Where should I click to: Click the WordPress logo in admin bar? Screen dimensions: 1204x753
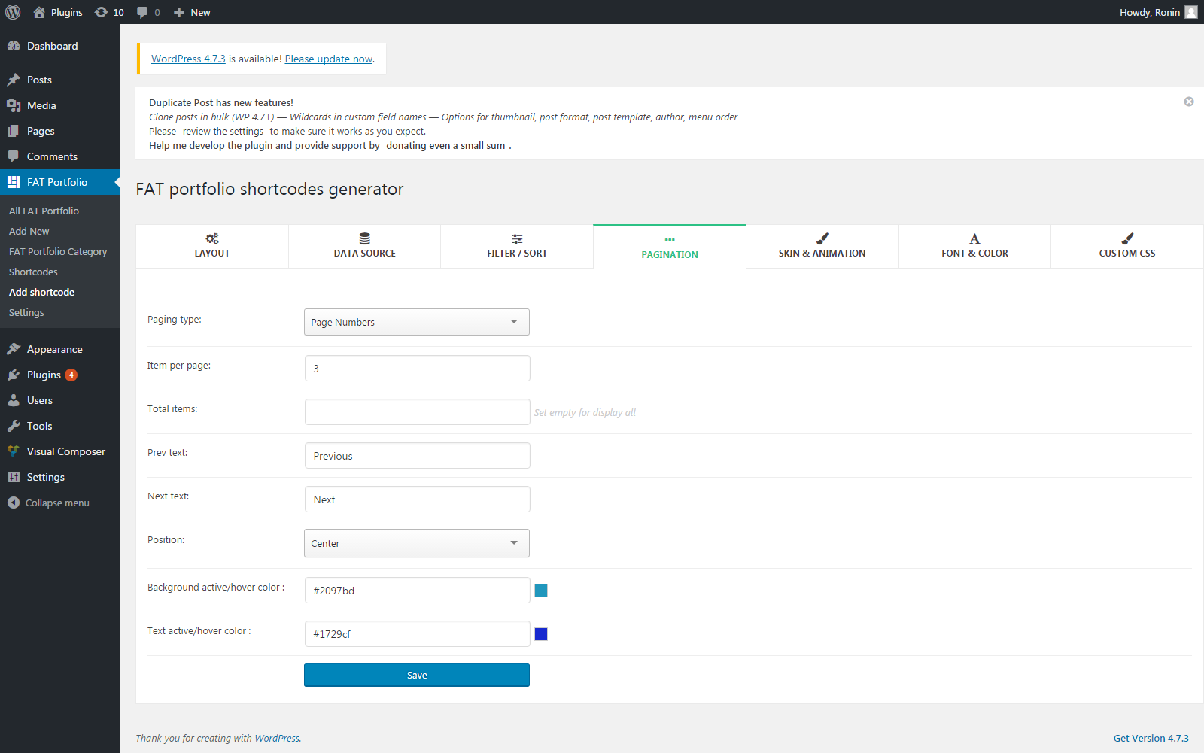tap(13, 12)
